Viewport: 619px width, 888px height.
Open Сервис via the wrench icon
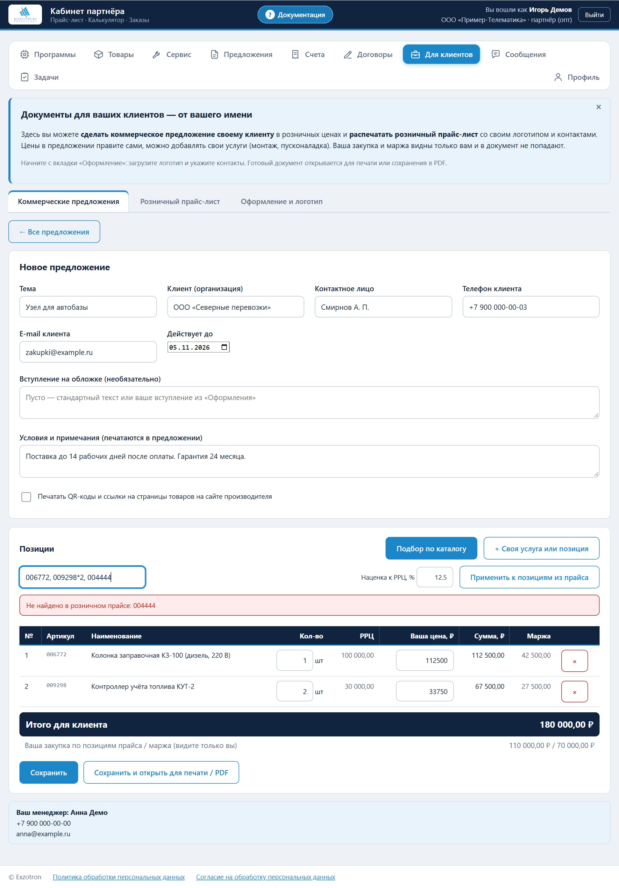pos(156,55)
